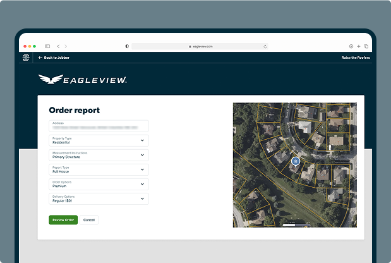Click the Jobber globe logo icon
This screenshot has height=263, width=391.
(x=26, y=58)
